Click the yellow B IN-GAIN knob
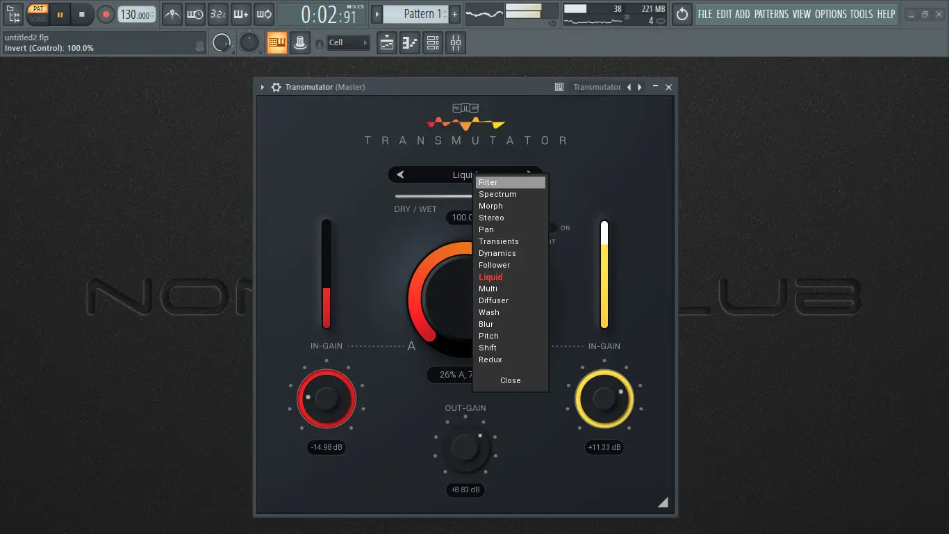 coord(604,399)
